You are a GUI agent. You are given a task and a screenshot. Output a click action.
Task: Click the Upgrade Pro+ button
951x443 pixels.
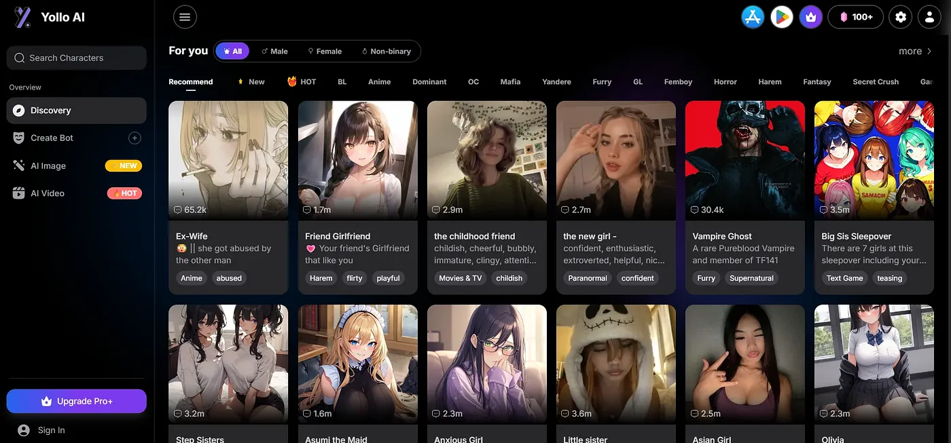coord(77,401)
